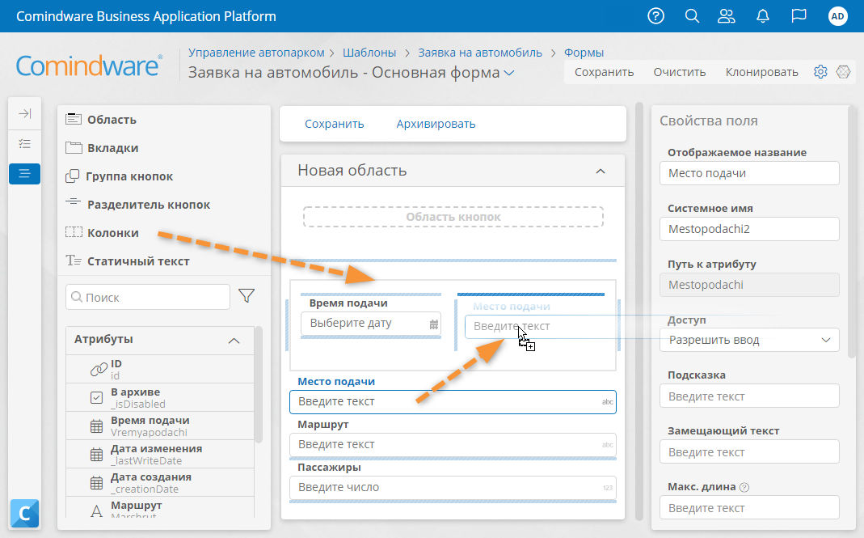Collapse the Новая область panel

pos(601,171)
